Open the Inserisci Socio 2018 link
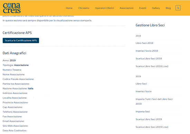Viewport: 190px width, 134px height. 147,51
